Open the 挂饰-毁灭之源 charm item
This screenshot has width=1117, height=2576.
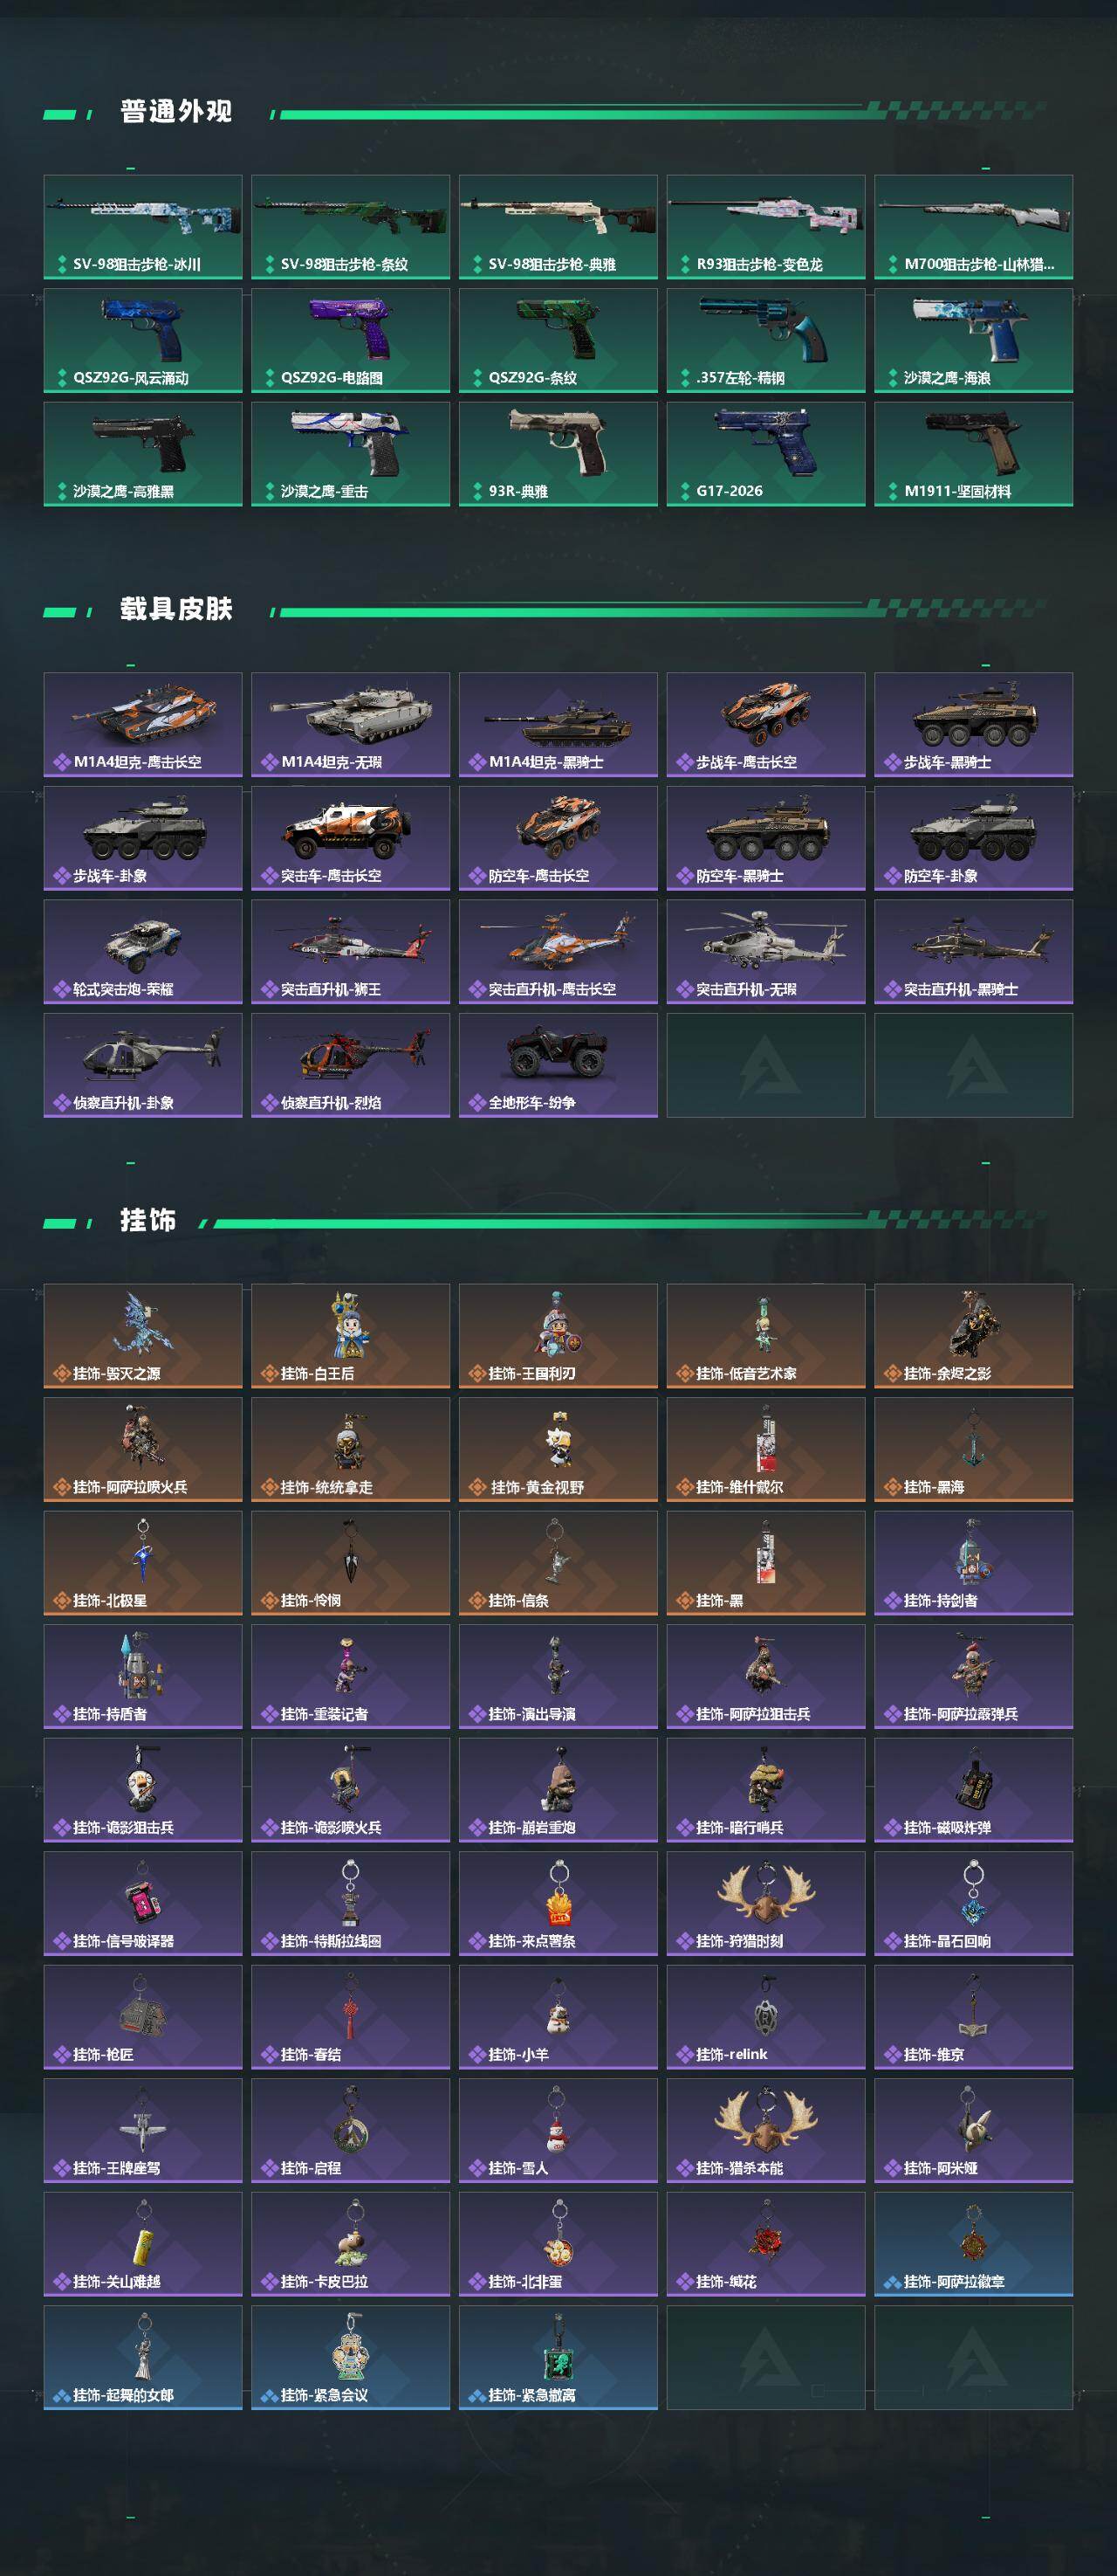coord(143,1336)
